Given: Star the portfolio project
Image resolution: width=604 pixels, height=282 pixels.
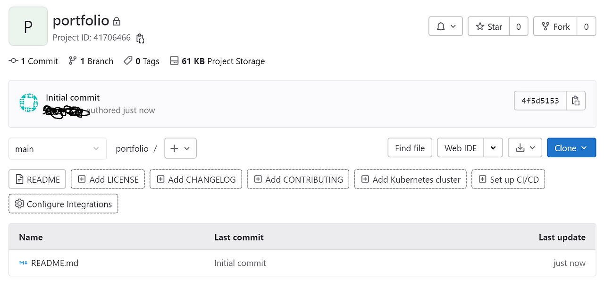Looking at the screenshot, I should click(x=488, y=26).
